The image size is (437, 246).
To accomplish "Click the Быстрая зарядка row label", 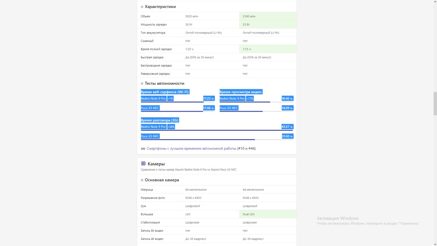I will (x=152, y=57).
